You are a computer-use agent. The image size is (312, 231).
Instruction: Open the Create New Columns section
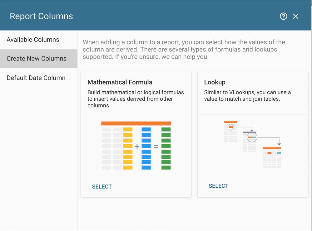point(36,59)
